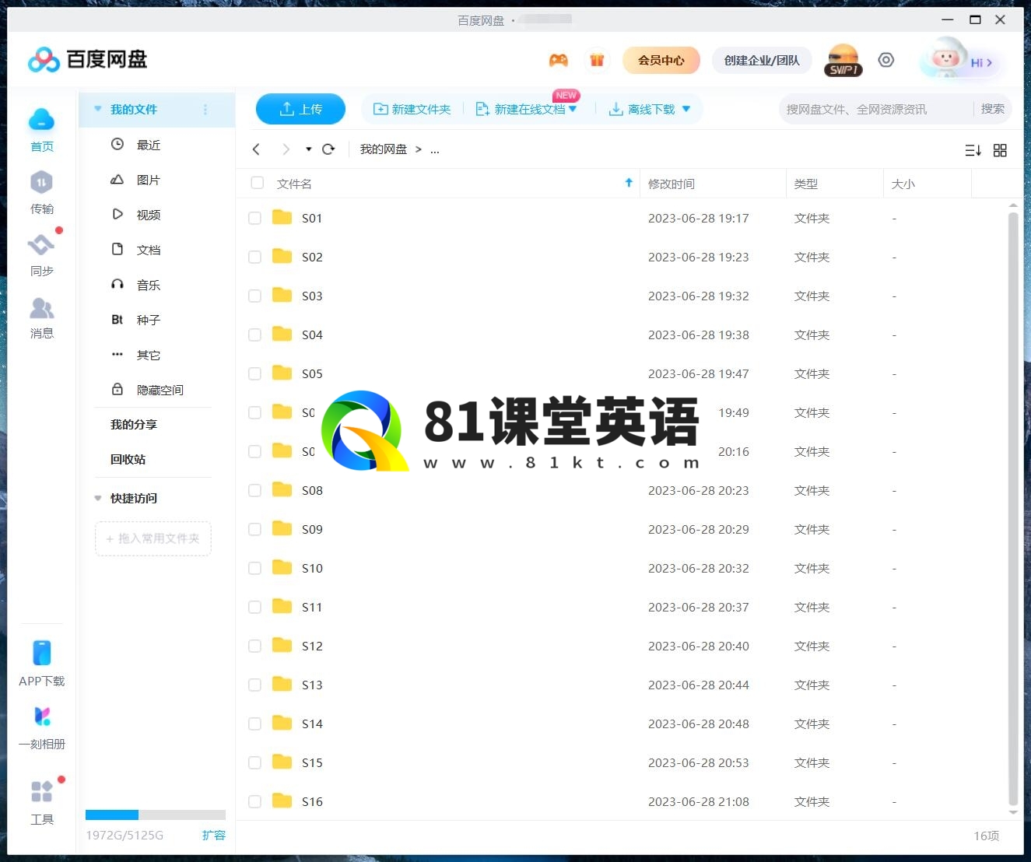
Task: Switch to grid view icon
Action: click(1000, 150)
